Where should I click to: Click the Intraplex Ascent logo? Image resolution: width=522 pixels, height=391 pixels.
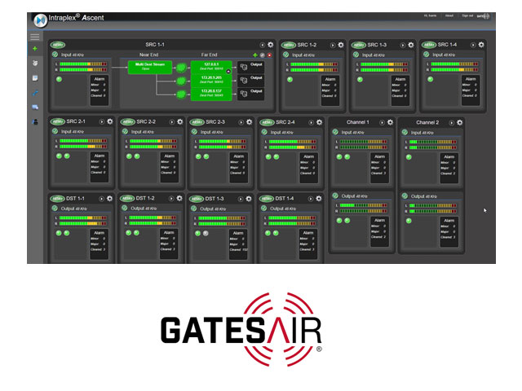tap(40, 20)
